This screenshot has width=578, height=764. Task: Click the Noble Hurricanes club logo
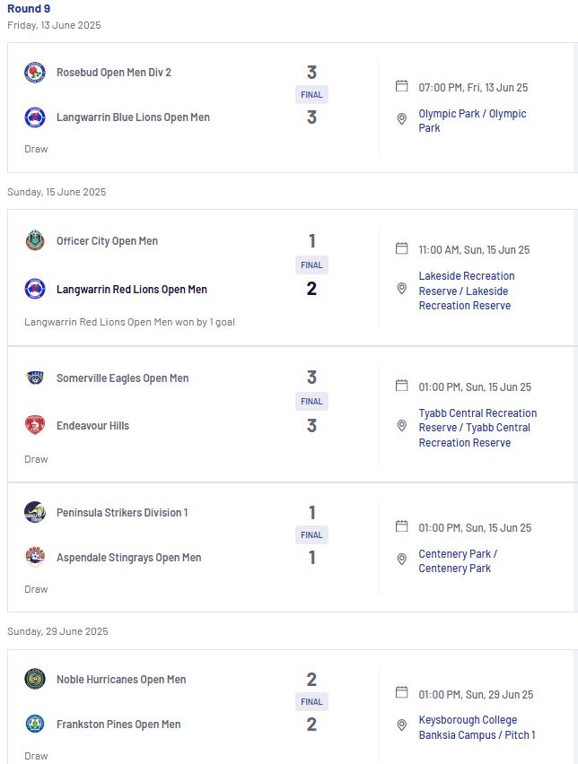click(x=35, y=679)
